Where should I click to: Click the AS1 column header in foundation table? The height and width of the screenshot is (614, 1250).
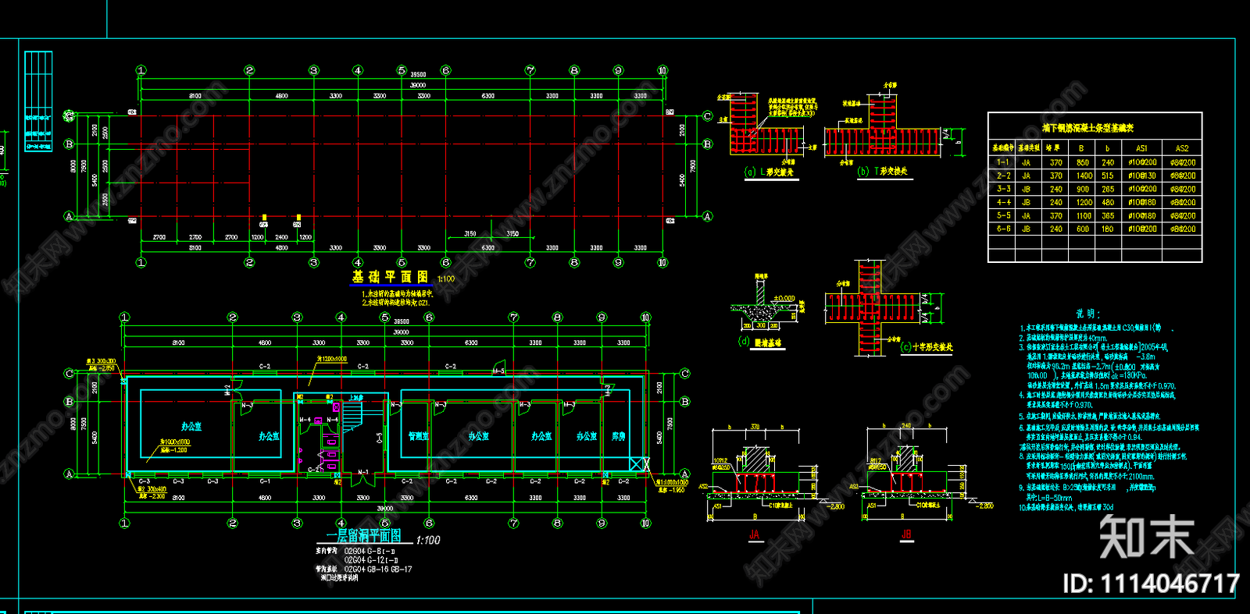tap(1141, 148)
